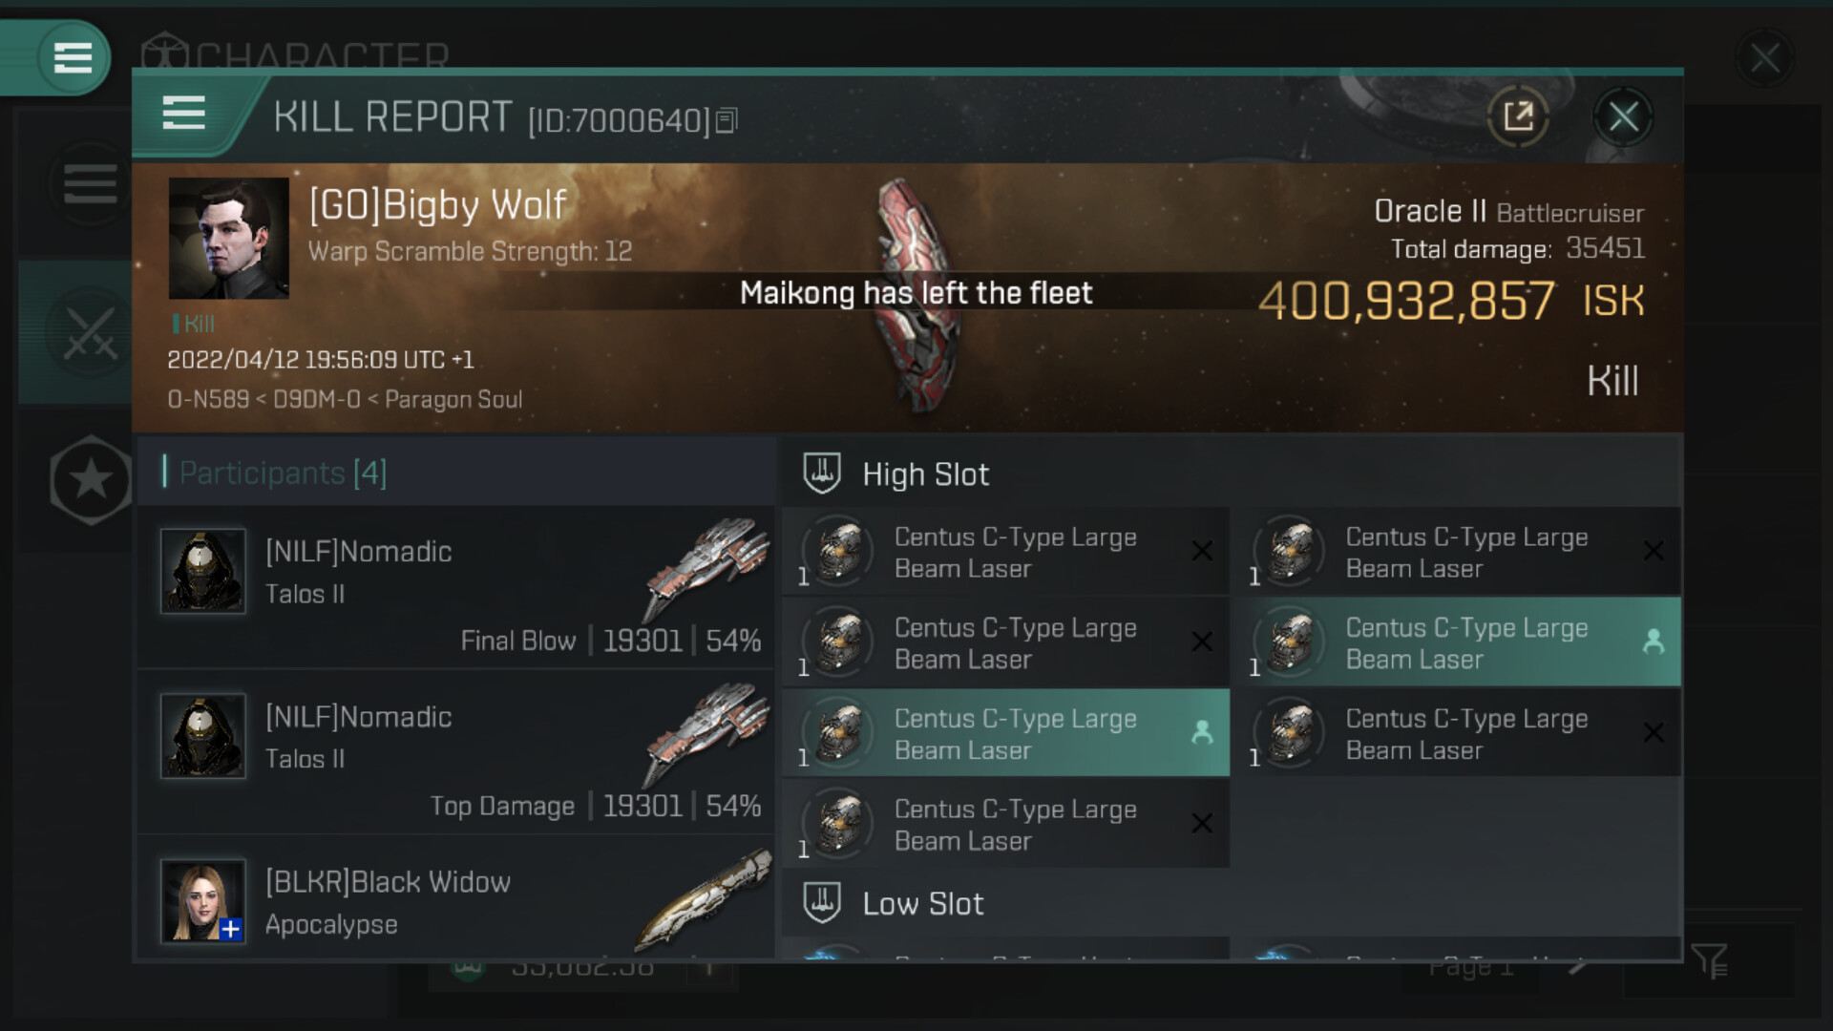Click X on the first left-column Centus Beam Laser
1833x1031 pixels.
1202,551
